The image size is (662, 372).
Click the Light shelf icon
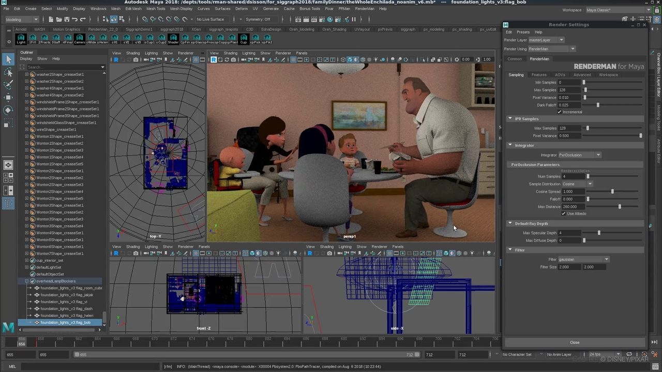click(x=21, y=39)
